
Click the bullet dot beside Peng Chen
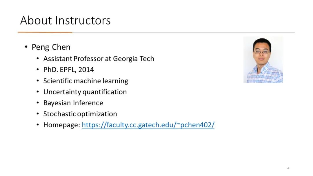(x=26, y=47)
